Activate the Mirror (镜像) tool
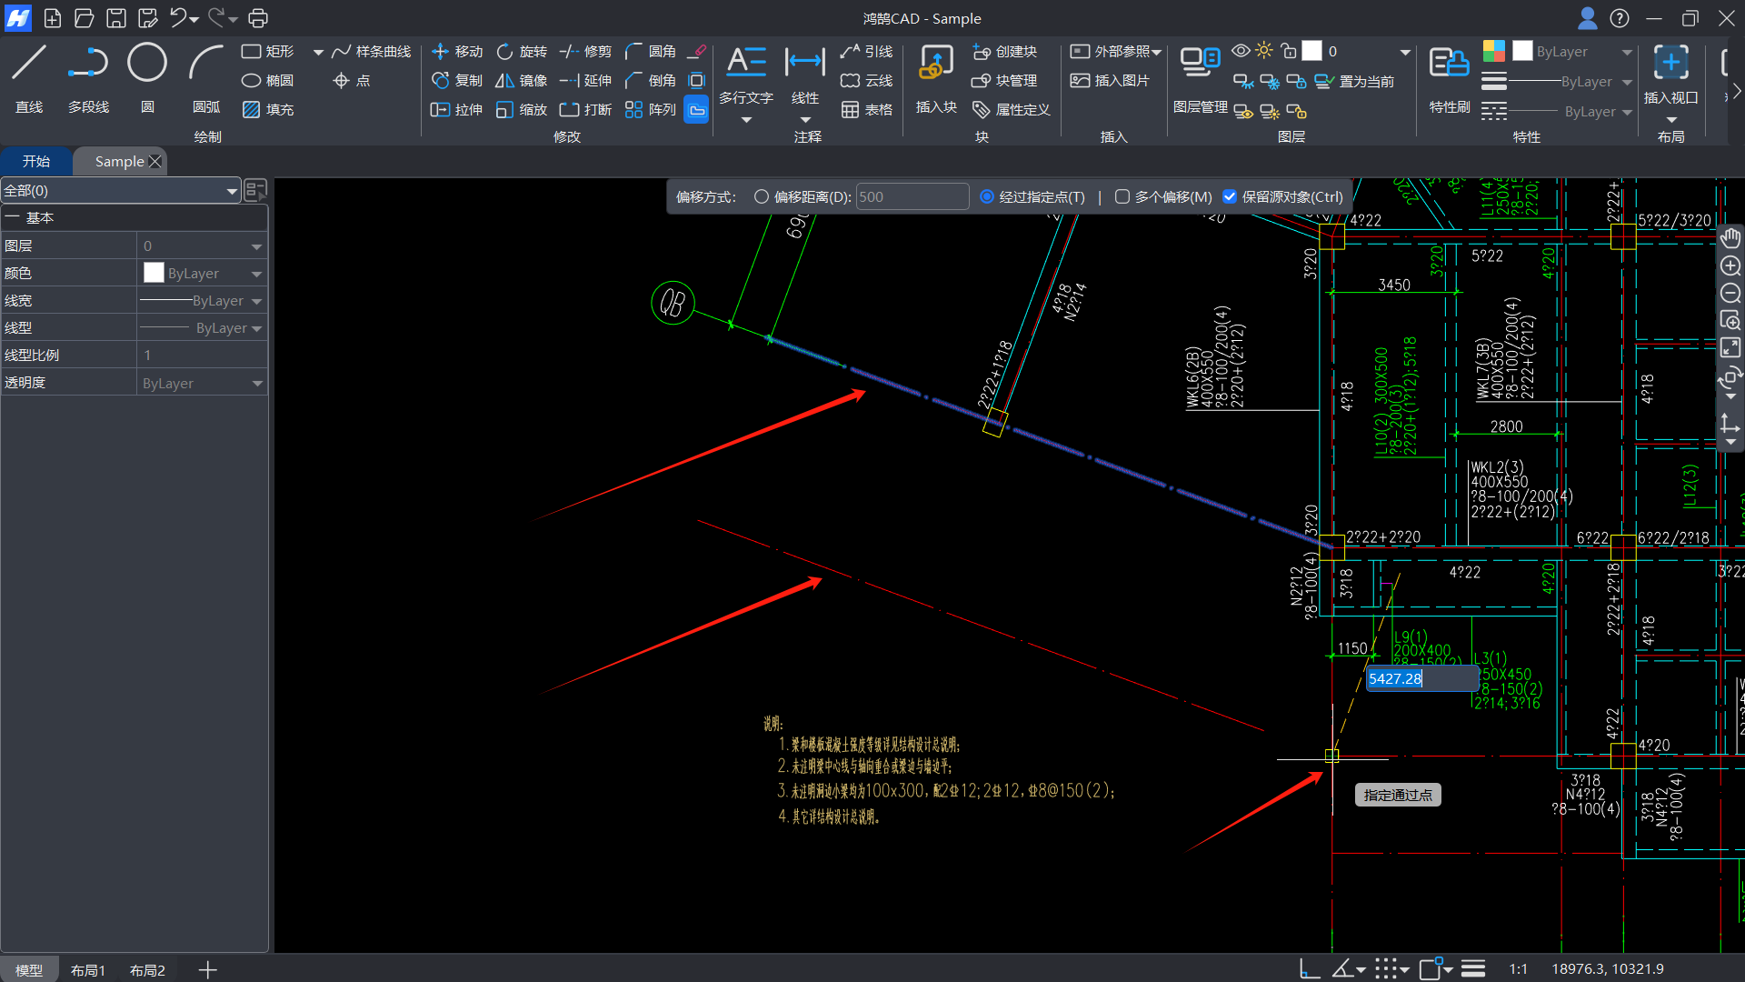This screenshot has width=1745, height=982. (522, 81)
